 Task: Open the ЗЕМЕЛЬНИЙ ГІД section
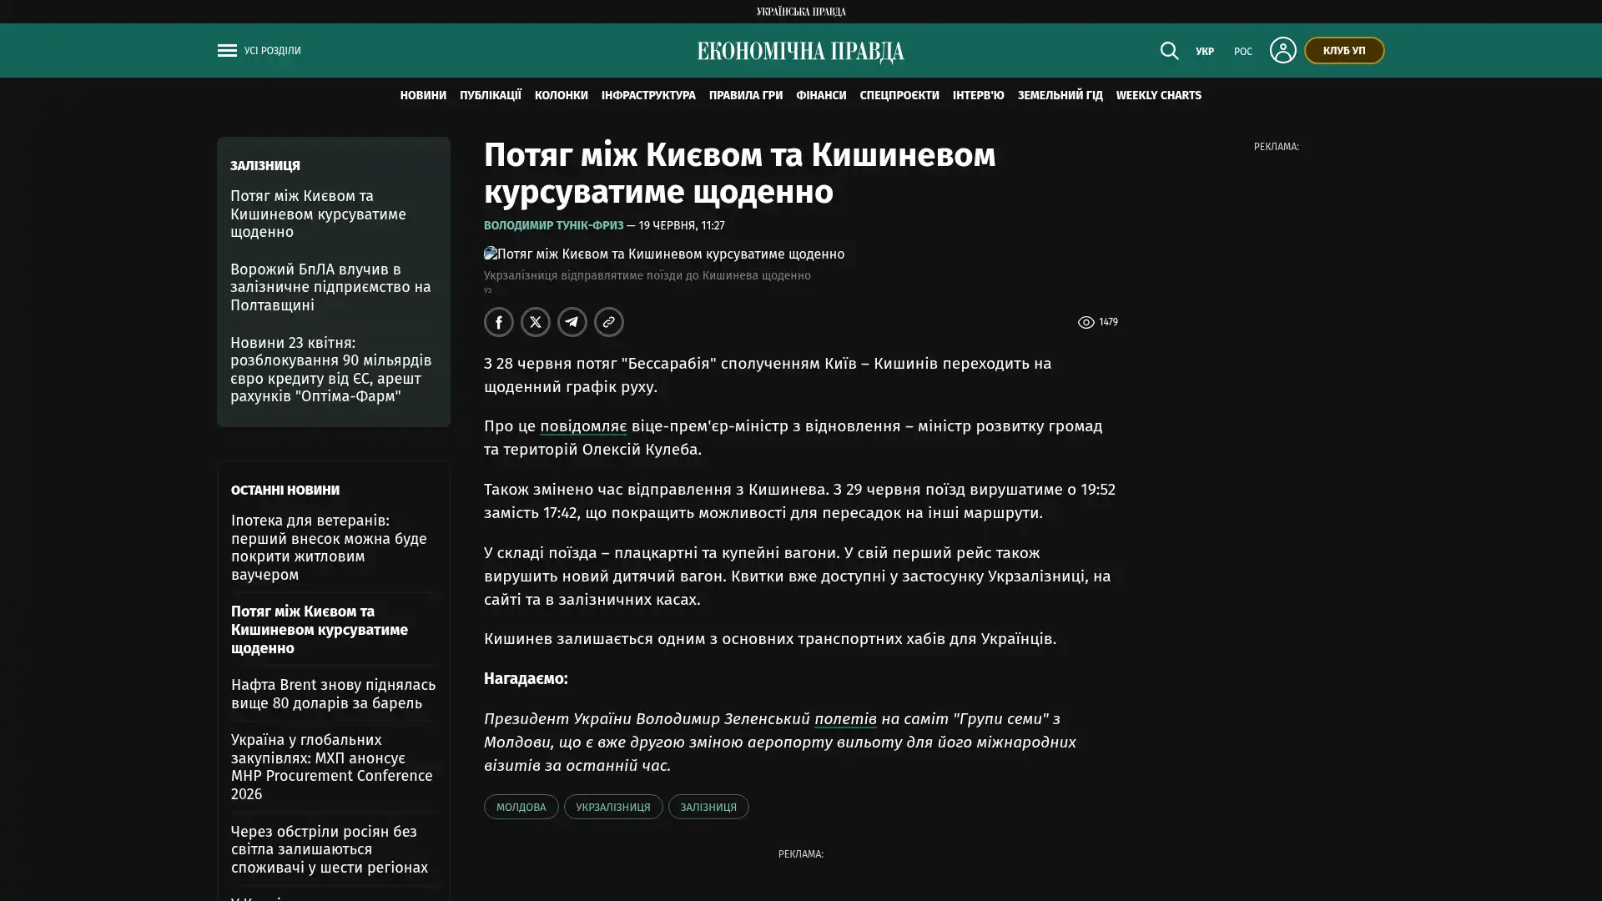(1060, 95)
